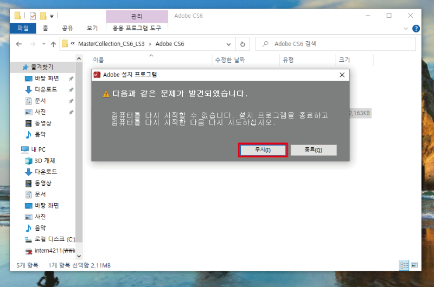Open 로컬 디스크 (C:) drive
The height and width of the screenshot is (287, 434).
point(55,239)
